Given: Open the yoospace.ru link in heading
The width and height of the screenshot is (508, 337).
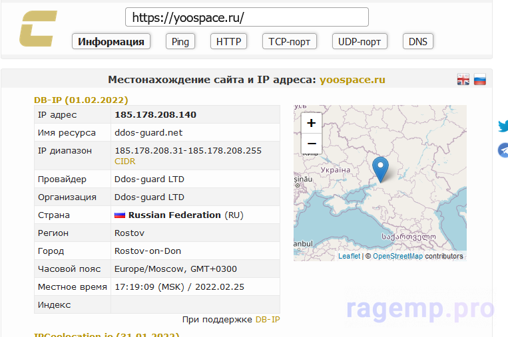Looking at the screenshot, I should 352,80.
